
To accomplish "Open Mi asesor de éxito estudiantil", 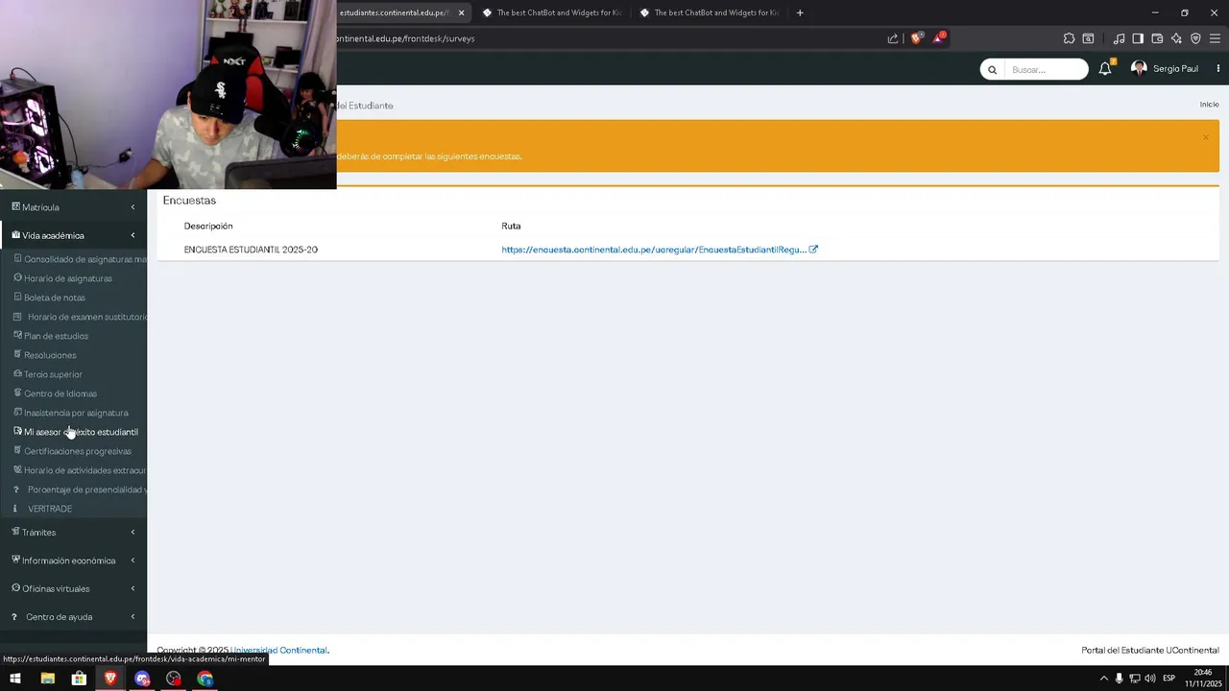I will pos(75,432).
